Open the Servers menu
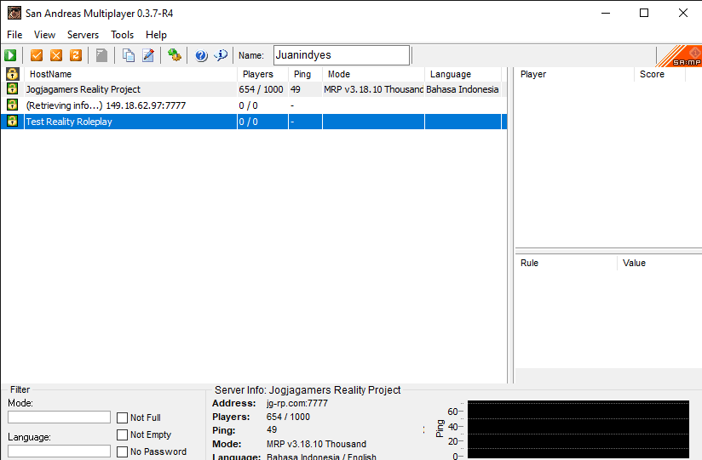 pos(83,35)
